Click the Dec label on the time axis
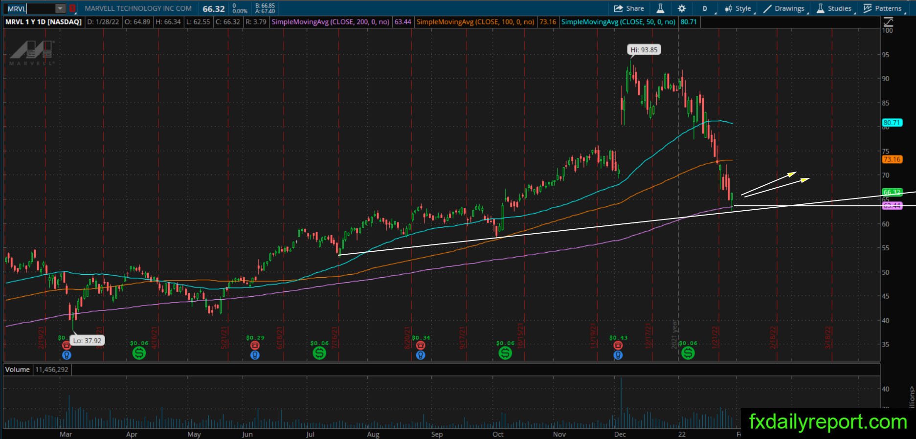Screen dimensions: 916x439 [620, 434]
